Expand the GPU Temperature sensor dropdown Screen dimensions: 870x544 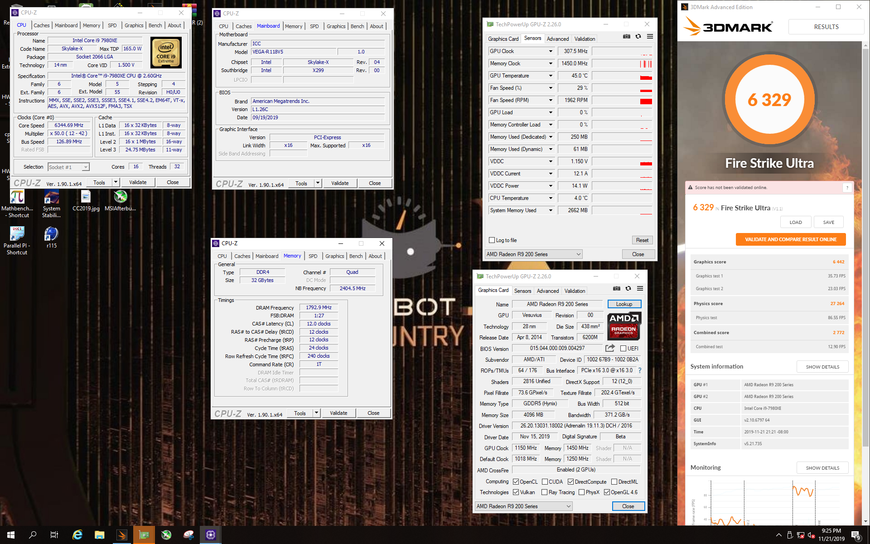[x=551, y=76]
